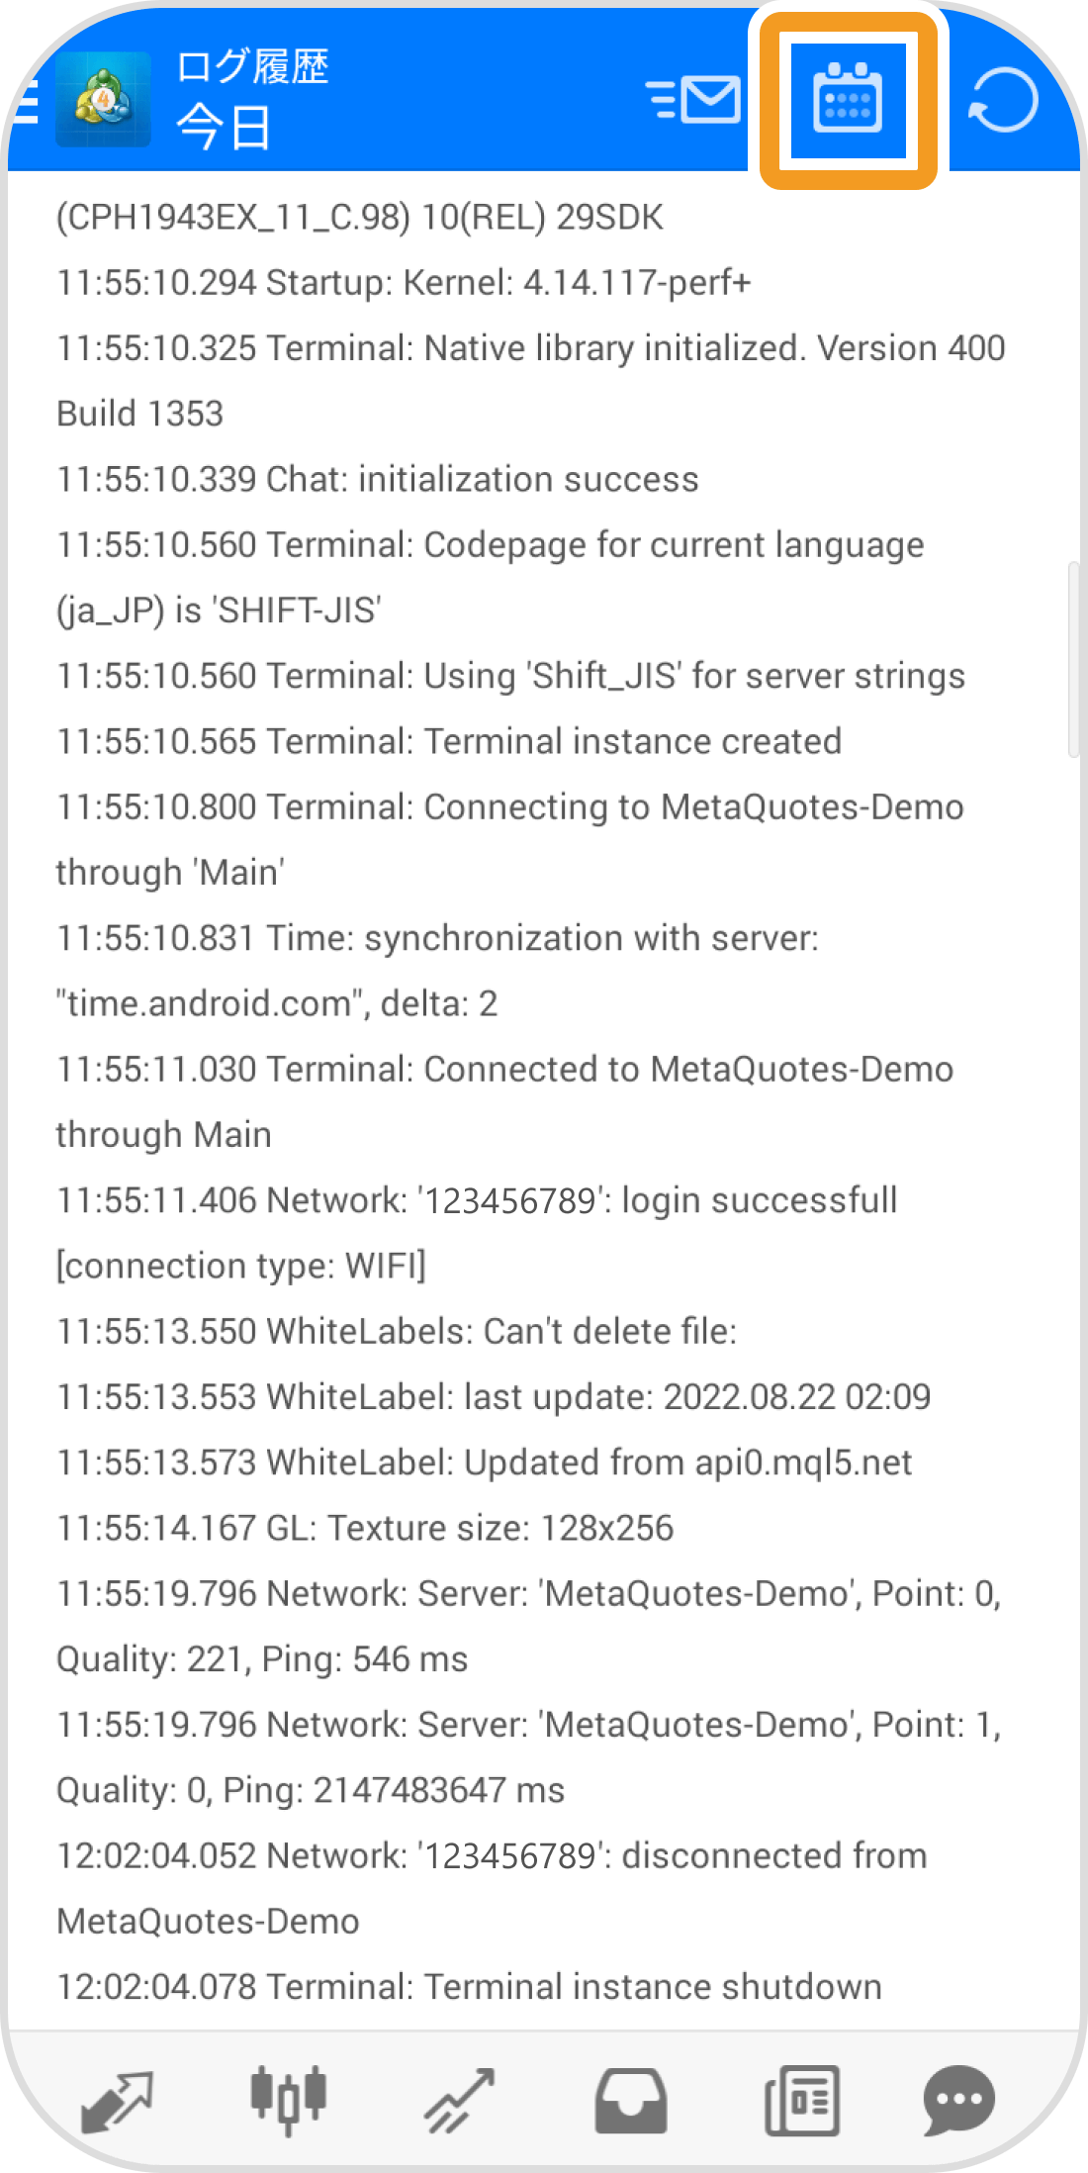Viewport: 1088px width, 2173px height.
Task: Switch to the Trade tab trend-arrow icon
Action: pos(460,2100)
